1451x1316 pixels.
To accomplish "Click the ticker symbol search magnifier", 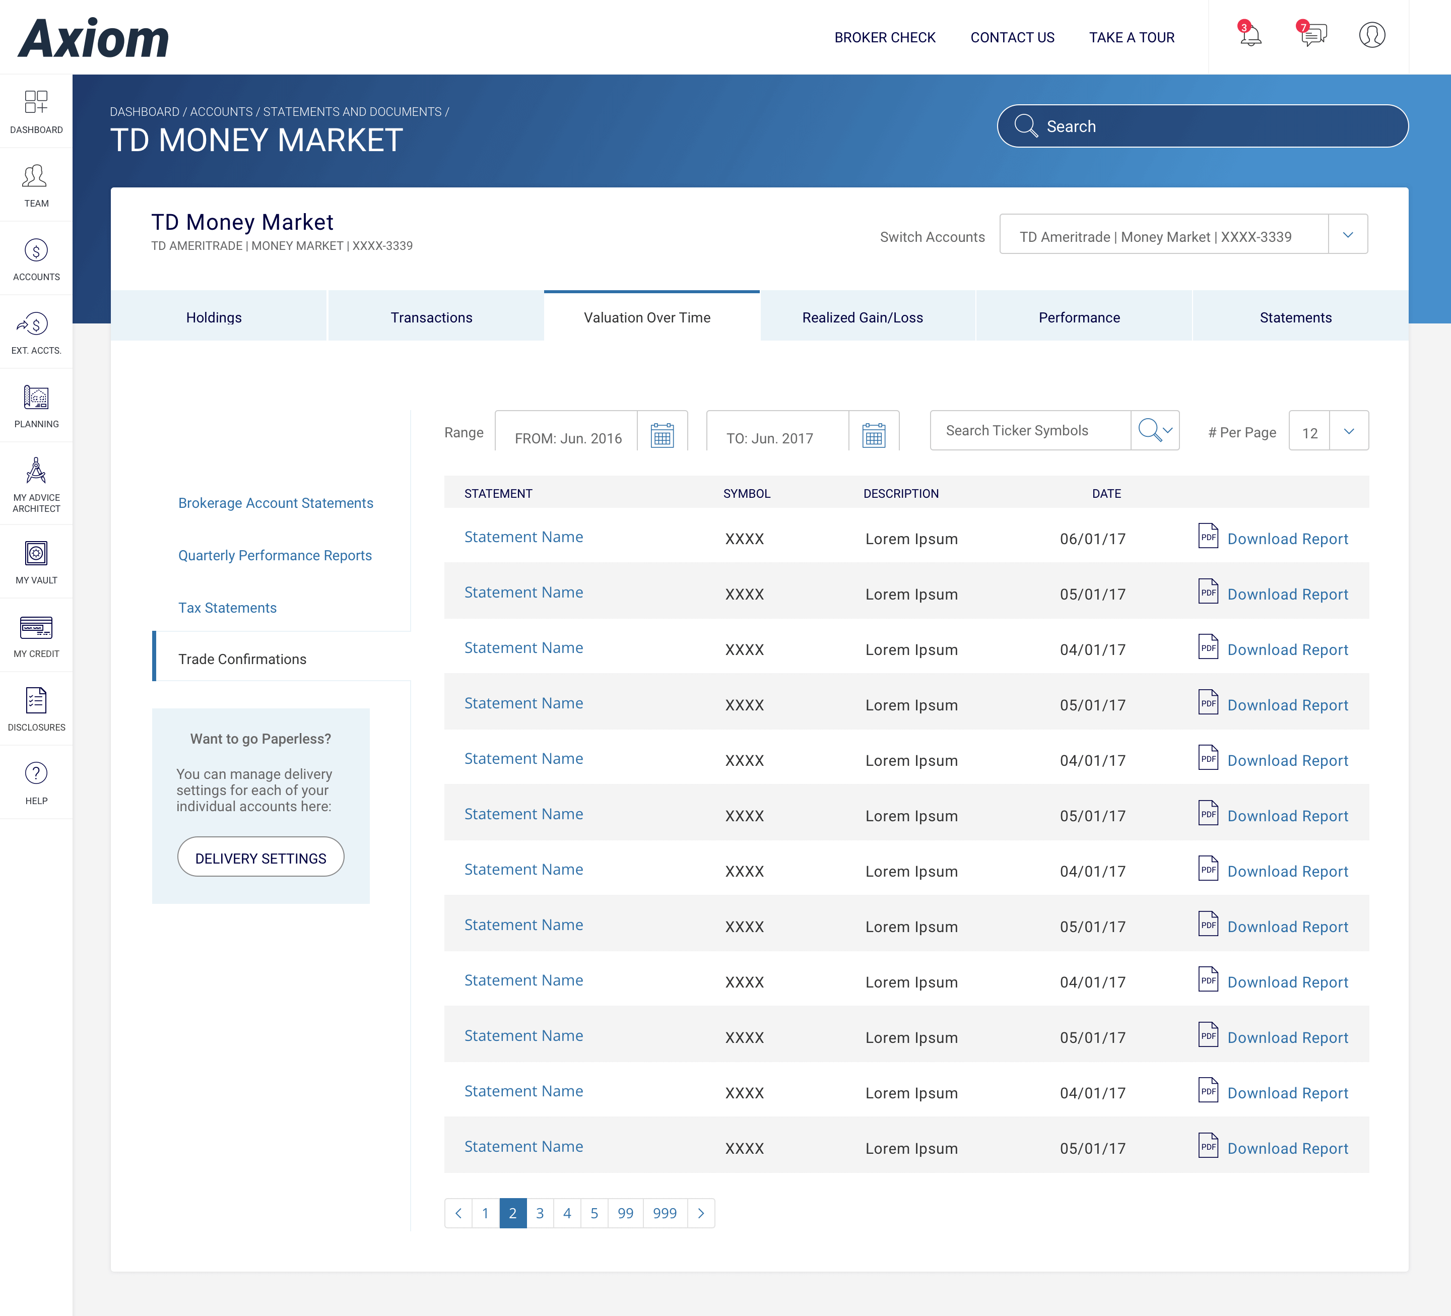I will tap(1149, 430).
